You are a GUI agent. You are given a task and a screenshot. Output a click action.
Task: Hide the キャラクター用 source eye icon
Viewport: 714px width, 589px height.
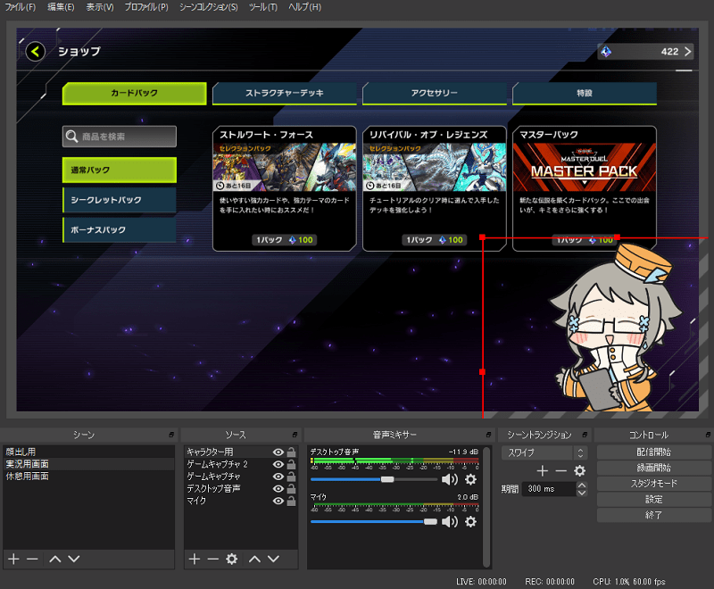(278, 452)
